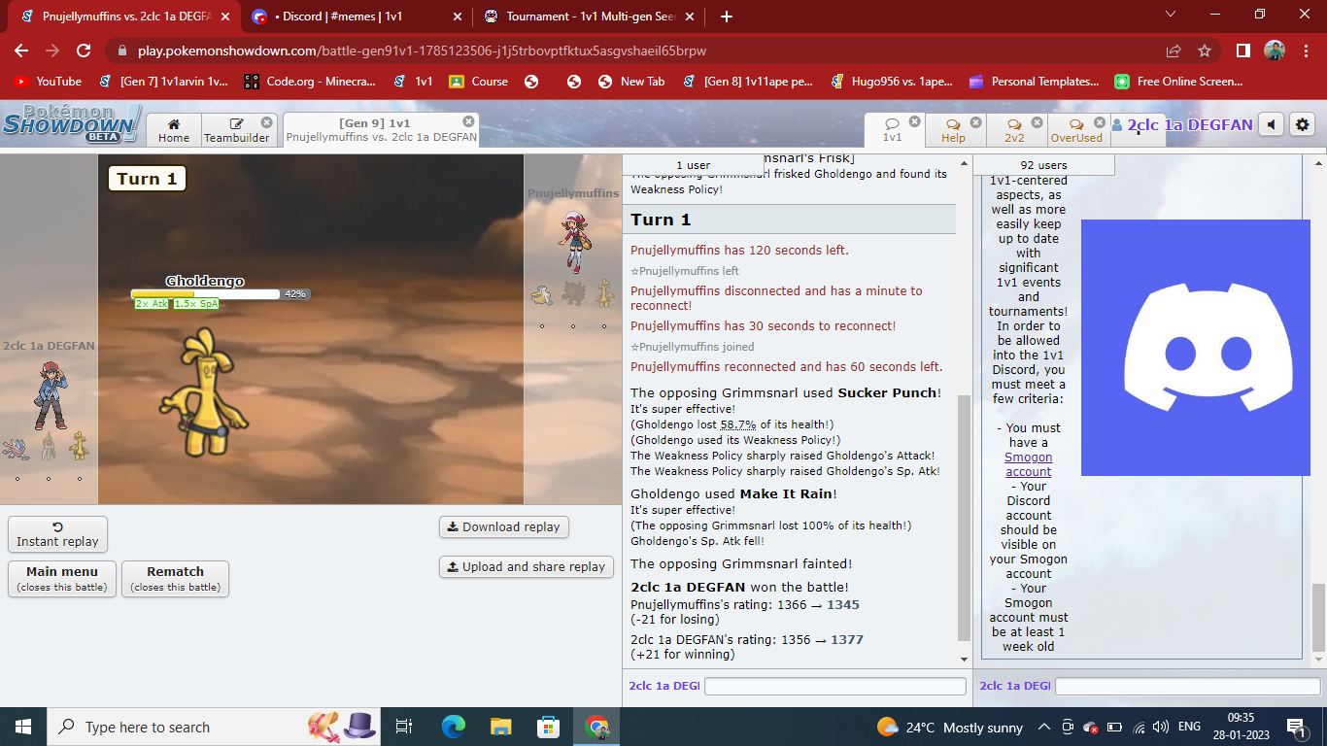
Task: Close the Help chat room tab
Action: coord(976,122)
